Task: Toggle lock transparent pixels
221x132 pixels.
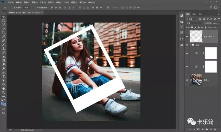Action: click(x=192, y=27)
